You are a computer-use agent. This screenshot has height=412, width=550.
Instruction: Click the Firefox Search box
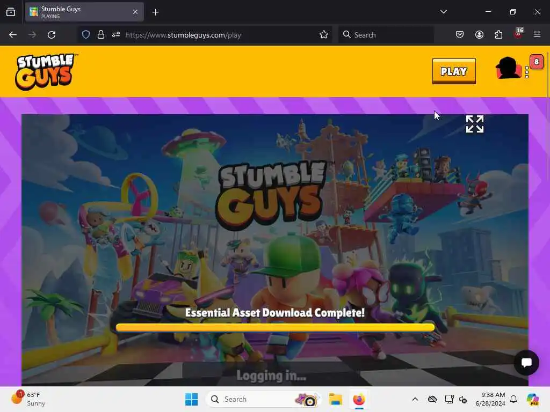point(386,35)
